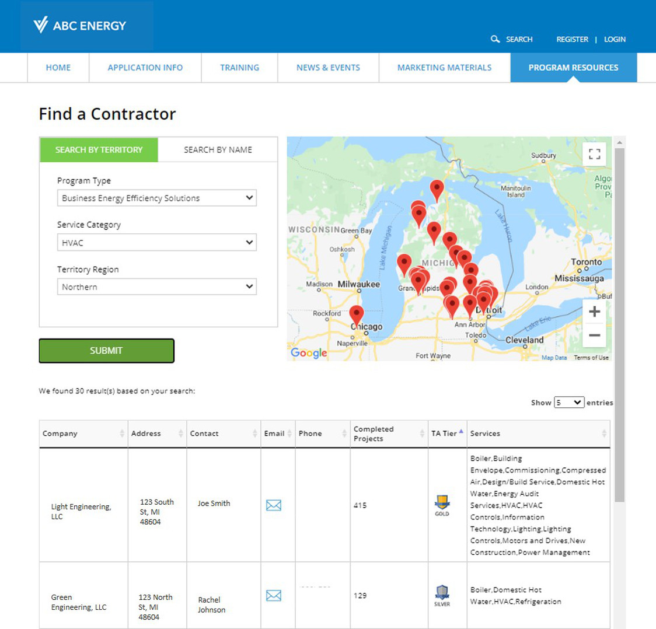Switch to the Search By Name tab
Viewport: 656px width, 629px height.
click(x=217, y=149)
